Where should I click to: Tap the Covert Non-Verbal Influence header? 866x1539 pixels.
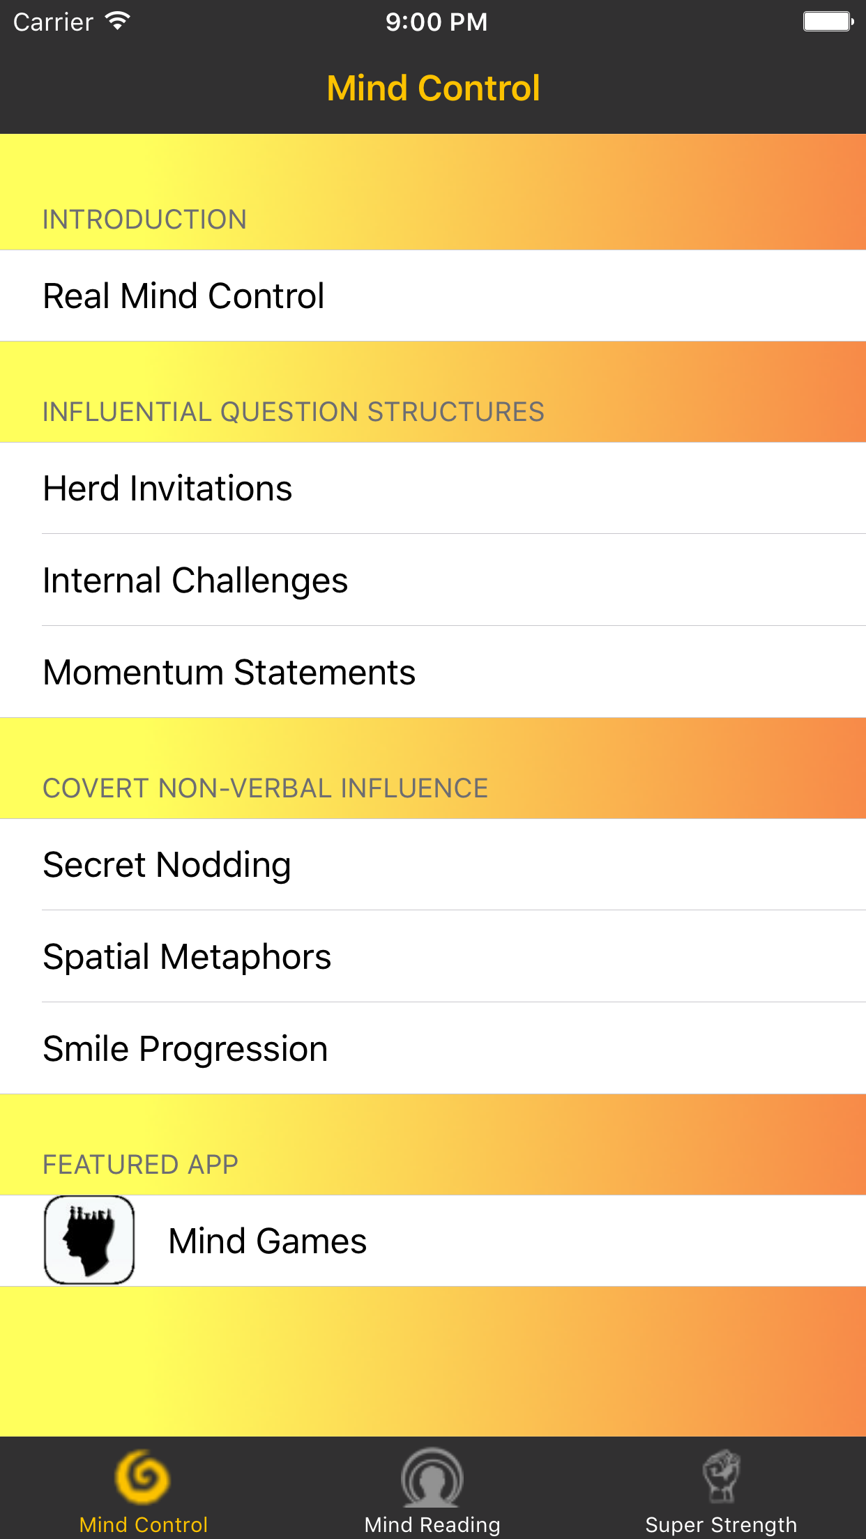[266, 788]
